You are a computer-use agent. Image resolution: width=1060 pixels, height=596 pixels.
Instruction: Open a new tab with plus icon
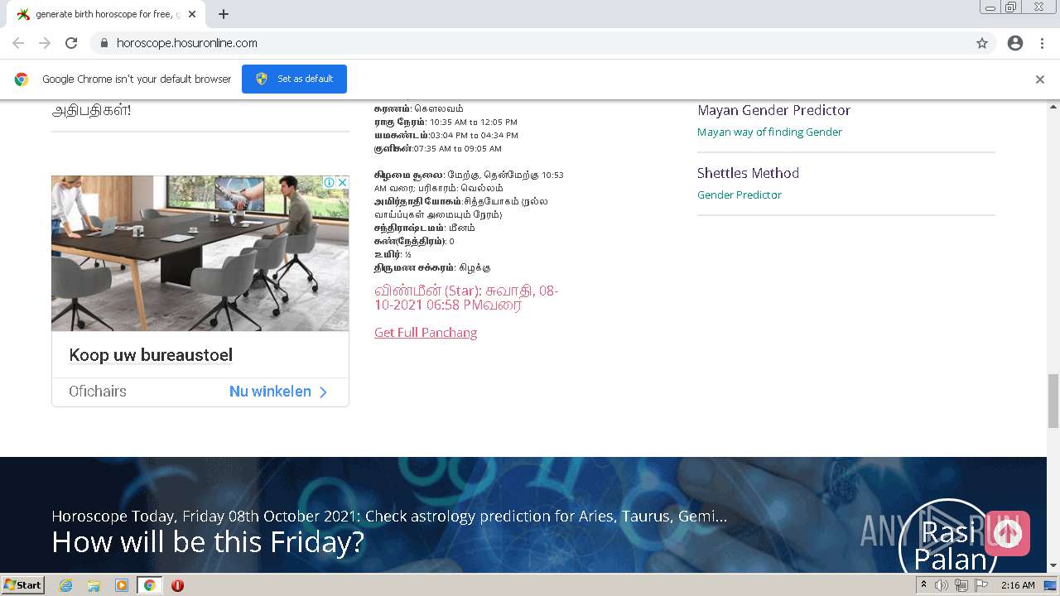pyautogui.click(x=224, y=14)
